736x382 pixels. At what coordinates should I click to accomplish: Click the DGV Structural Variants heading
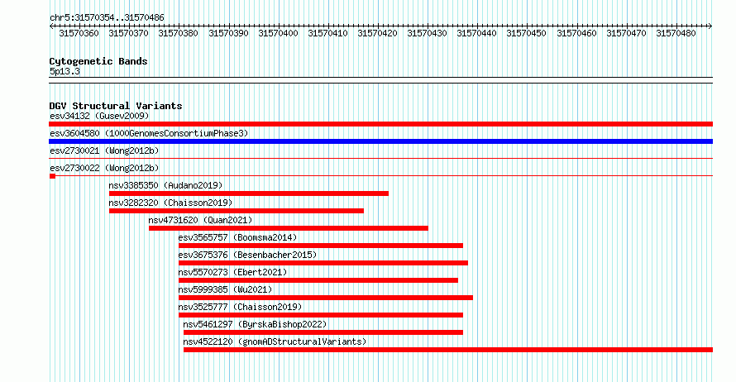coord(116,106)
